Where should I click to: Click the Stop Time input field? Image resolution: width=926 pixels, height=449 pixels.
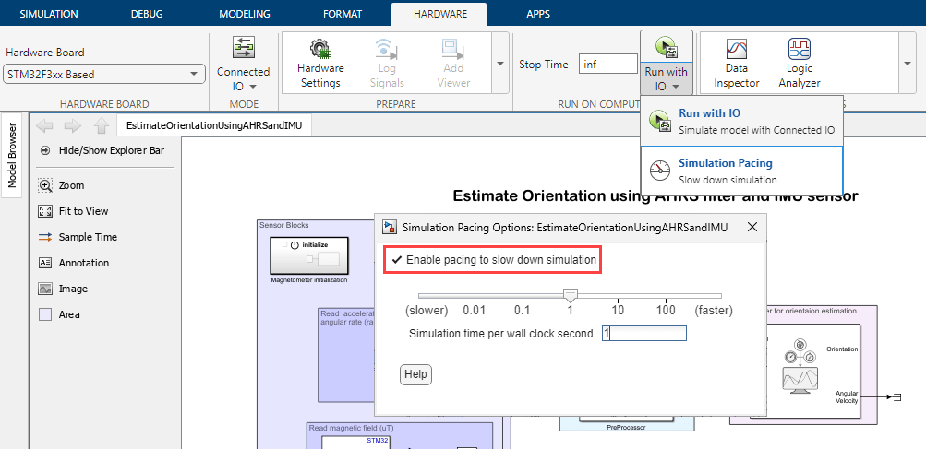coord(607,65)
